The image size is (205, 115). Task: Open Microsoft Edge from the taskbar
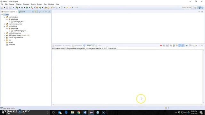pos(66,112)
